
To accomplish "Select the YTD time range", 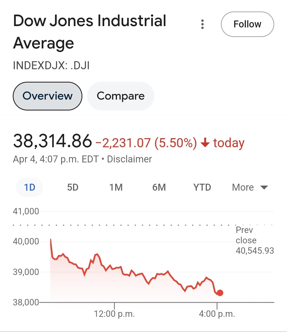I will coord(202,187).
